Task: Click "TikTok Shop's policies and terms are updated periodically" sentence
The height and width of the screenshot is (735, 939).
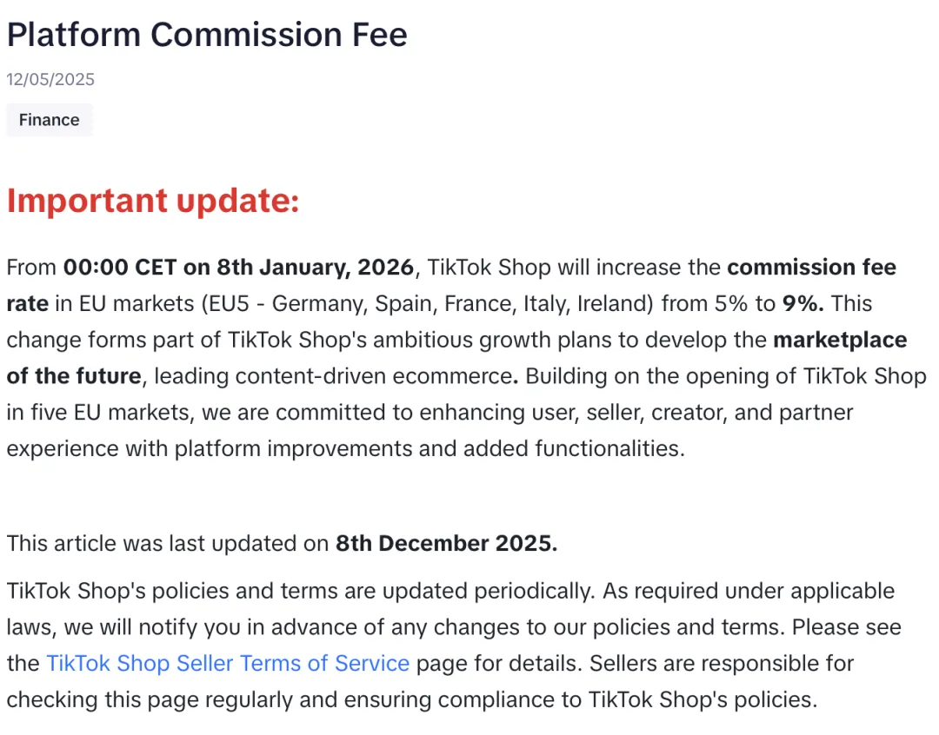Action: (296, 591)
